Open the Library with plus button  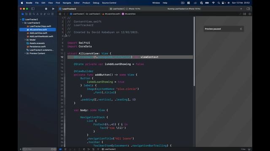[x=241, y=9]
